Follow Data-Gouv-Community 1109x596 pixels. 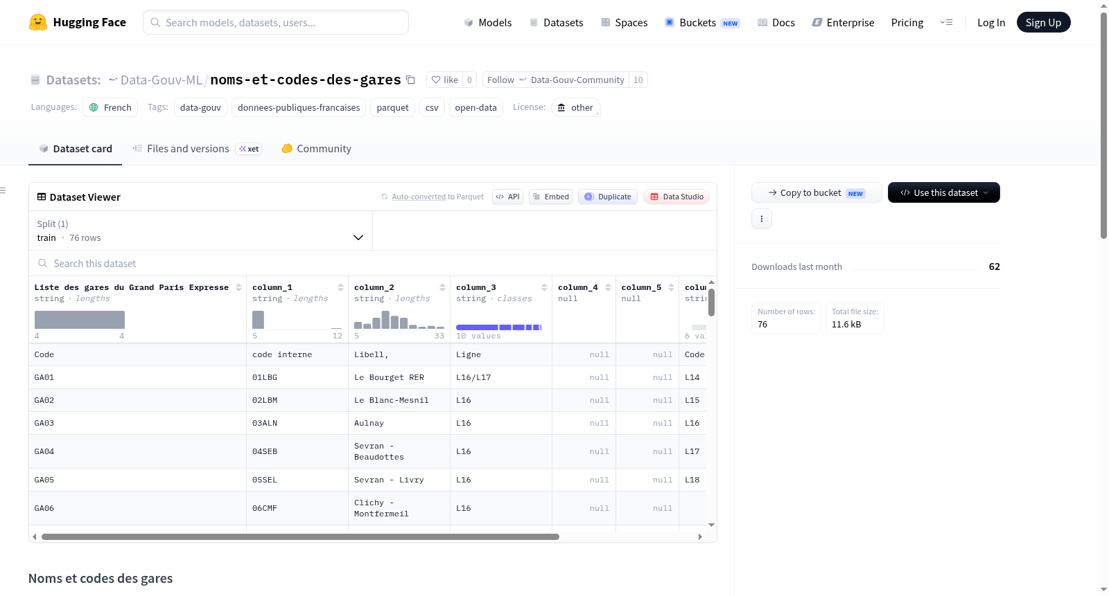coord(556,80)
